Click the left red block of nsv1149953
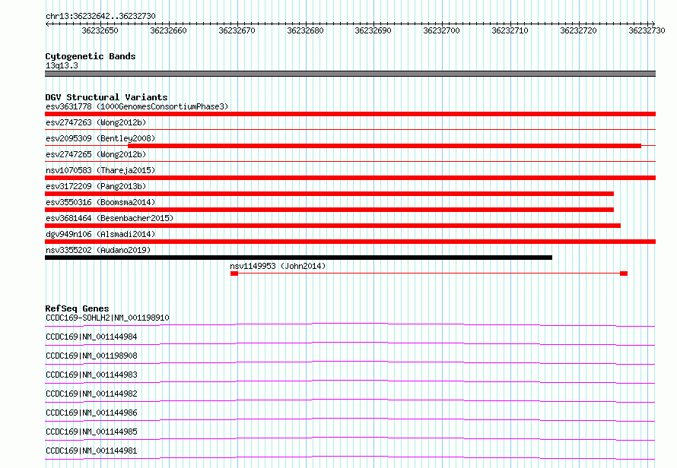 [234, 274]
